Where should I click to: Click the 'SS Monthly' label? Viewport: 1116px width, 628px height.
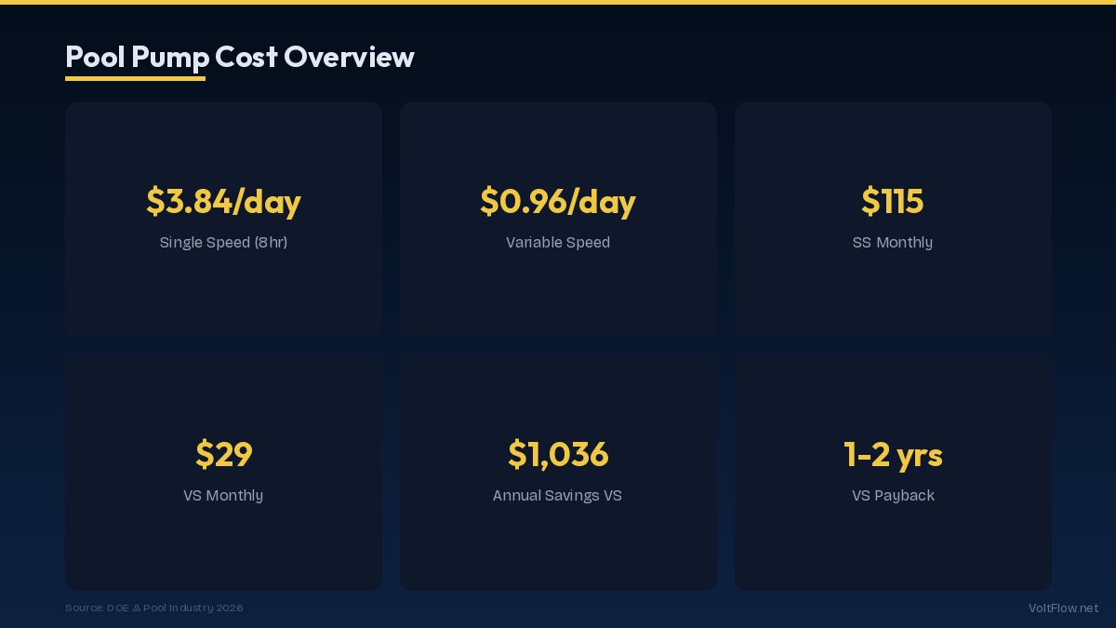click(x=893, y=243)
